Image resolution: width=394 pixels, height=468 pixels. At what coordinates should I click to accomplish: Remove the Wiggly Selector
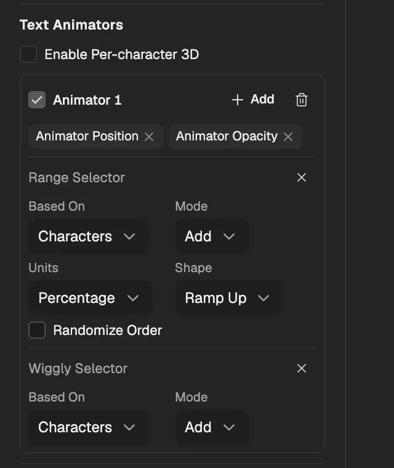coord(302,368)
